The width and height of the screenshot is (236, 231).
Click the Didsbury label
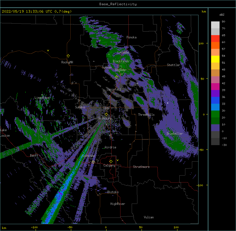105,118
